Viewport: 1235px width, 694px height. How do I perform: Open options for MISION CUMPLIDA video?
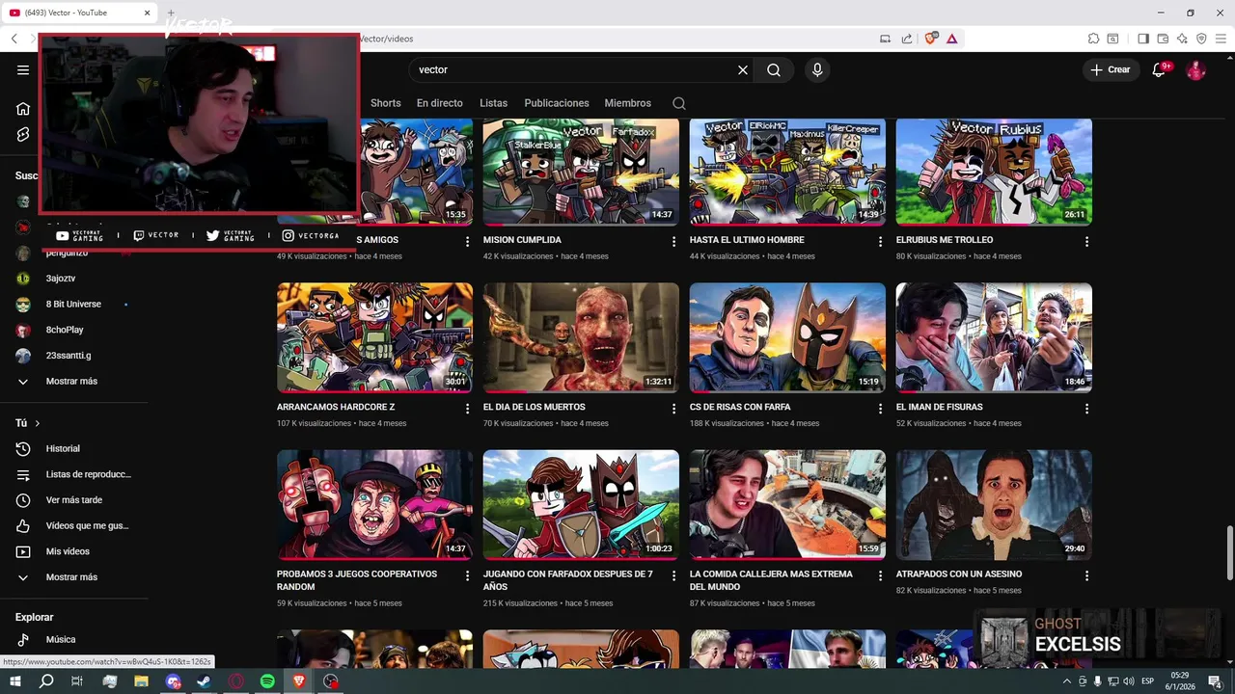coord(674,242)
